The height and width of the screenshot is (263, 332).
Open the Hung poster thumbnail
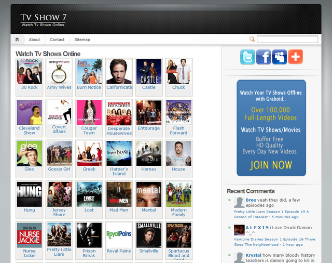pos(30,194)
